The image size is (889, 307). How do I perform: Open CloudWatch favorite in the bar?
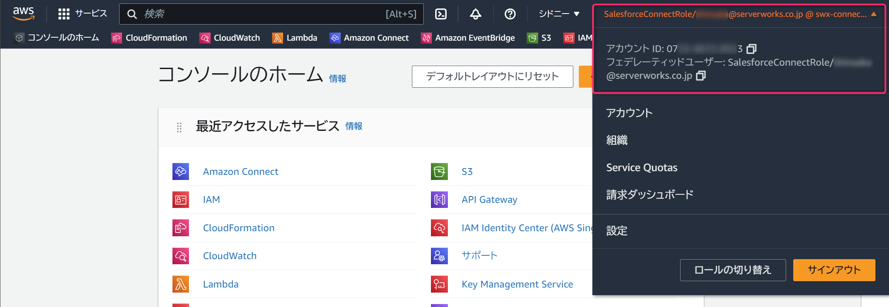tap(230, 38)
